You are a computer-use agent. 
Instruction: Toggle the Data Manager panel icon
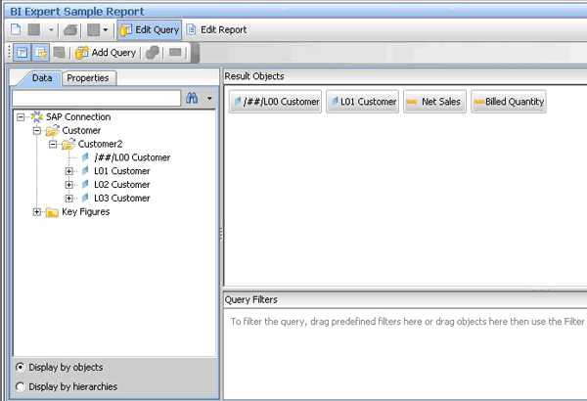(23, 53)
